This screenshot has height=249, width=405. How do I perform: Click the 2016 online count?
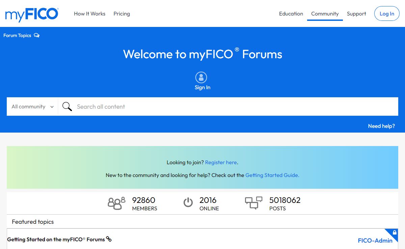coord(208,200)
